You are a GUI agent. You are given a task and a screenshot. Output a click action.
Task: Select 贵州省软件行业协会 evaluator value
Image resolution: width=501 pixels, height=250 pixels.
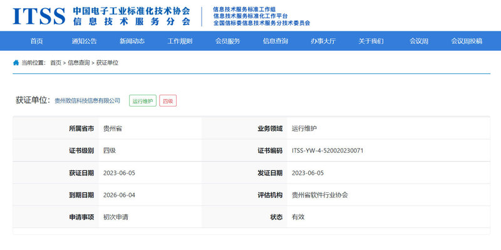[x=320, y=195]
